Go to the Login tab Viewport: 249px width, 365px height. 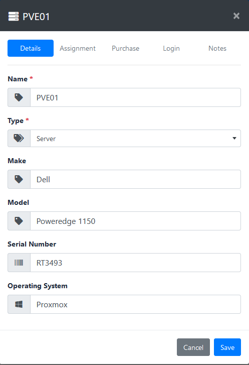pos(171,48)
